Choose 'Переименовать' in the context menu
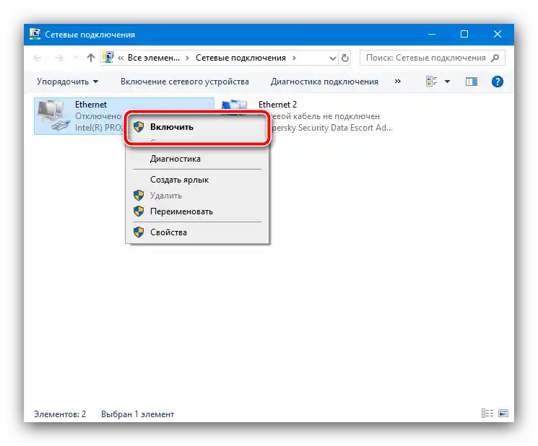The image size is (538, 446). [x=197, y=211]
